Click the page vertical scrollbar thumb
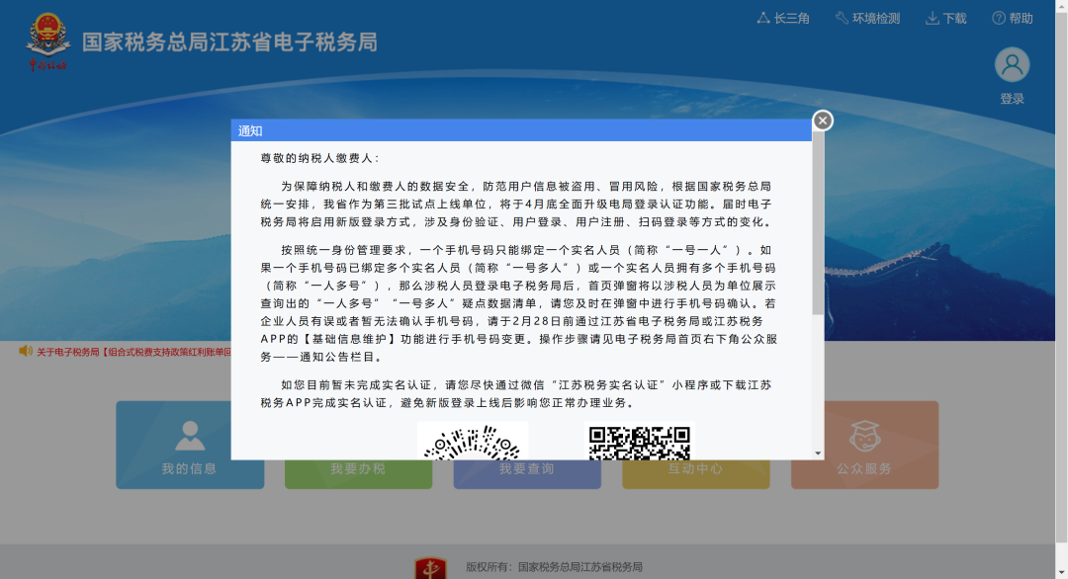This screenshot has height=579, width=1068. [1061, 276]
